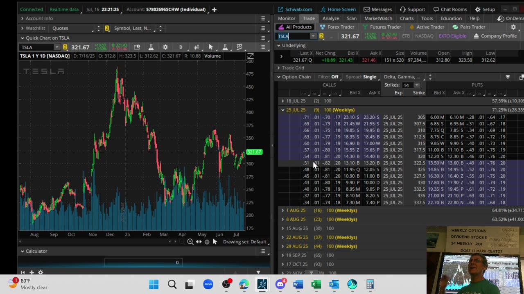524x294 pixels.
Task: Open Zoom from the taskbar
Action: pyautogui.click(x=208, y=284)
